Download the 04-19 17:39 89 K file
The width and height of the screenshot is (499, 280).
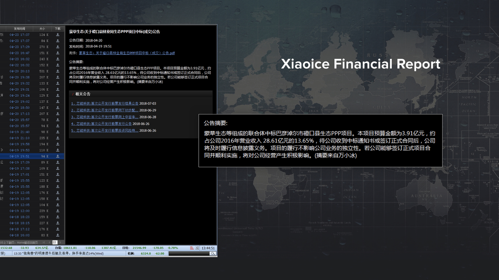[58, 162]
